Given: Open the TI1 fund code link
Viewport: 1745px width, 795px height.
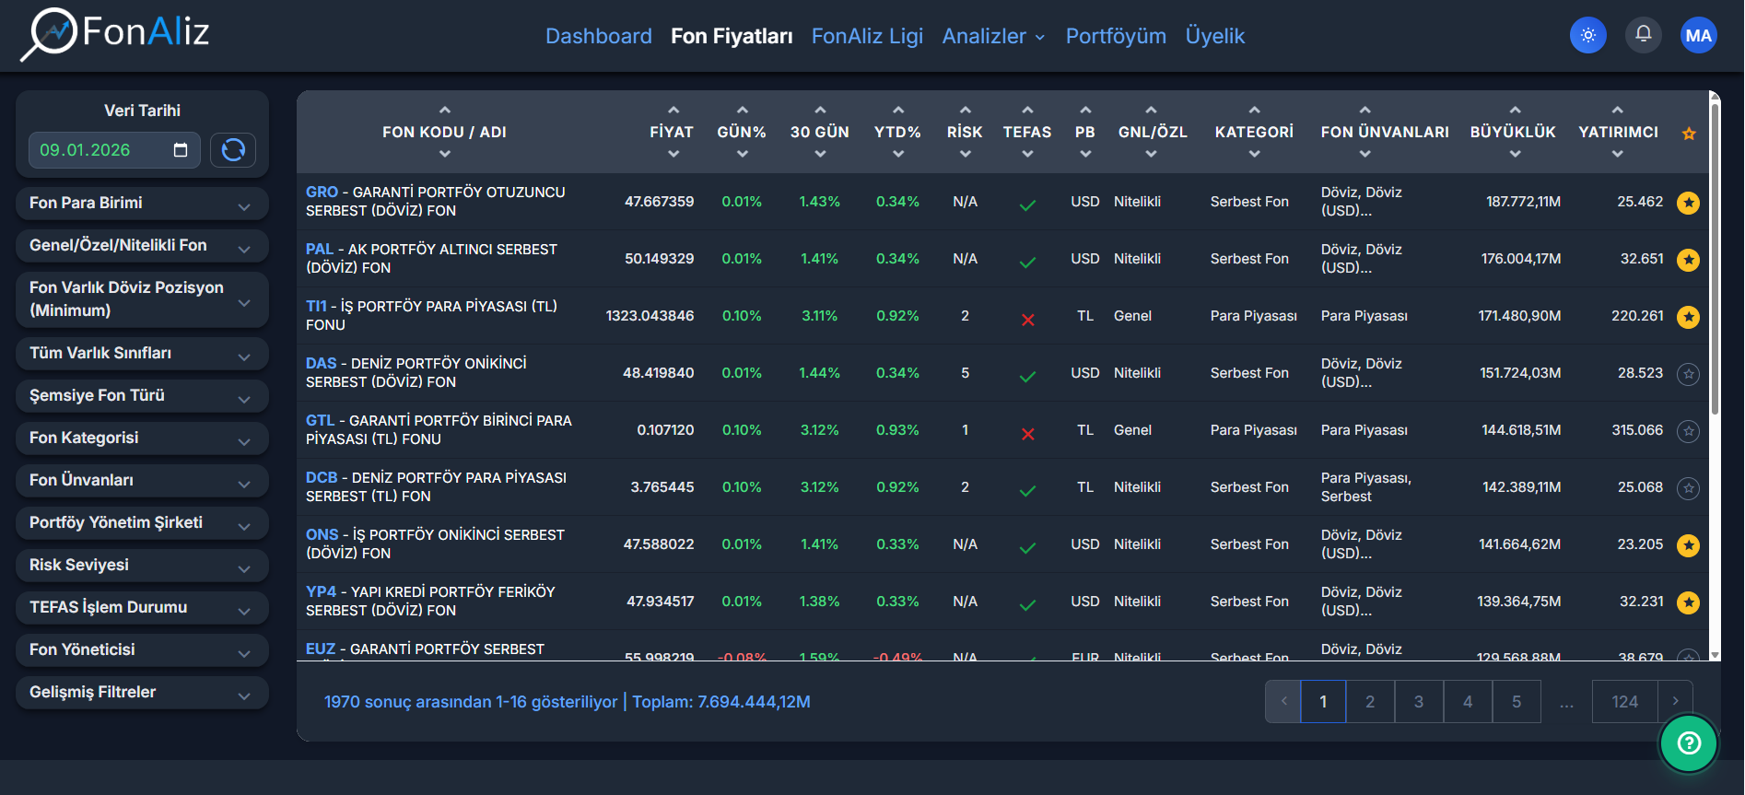Looking at the screenshot, I should 316,306.
